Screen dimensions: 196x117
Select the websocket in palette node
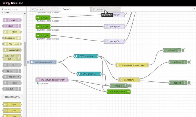click(x=12, y=50)
